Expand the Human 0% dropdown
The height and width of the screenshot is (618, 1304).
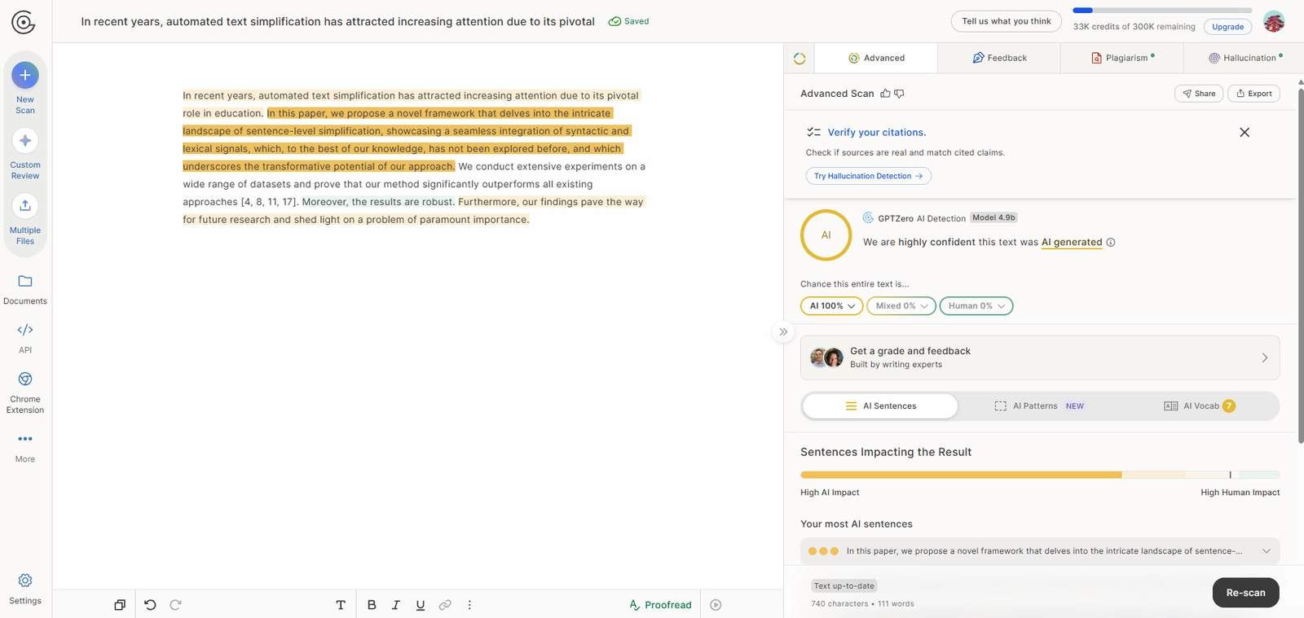tap(976, 306)
